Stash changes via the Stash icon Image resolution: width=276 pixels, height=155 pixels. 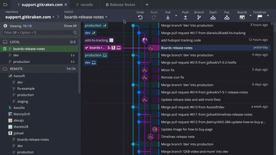coord(213,17)
